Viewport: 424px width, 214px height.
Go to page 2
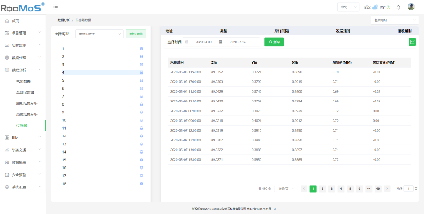point(322,188)
